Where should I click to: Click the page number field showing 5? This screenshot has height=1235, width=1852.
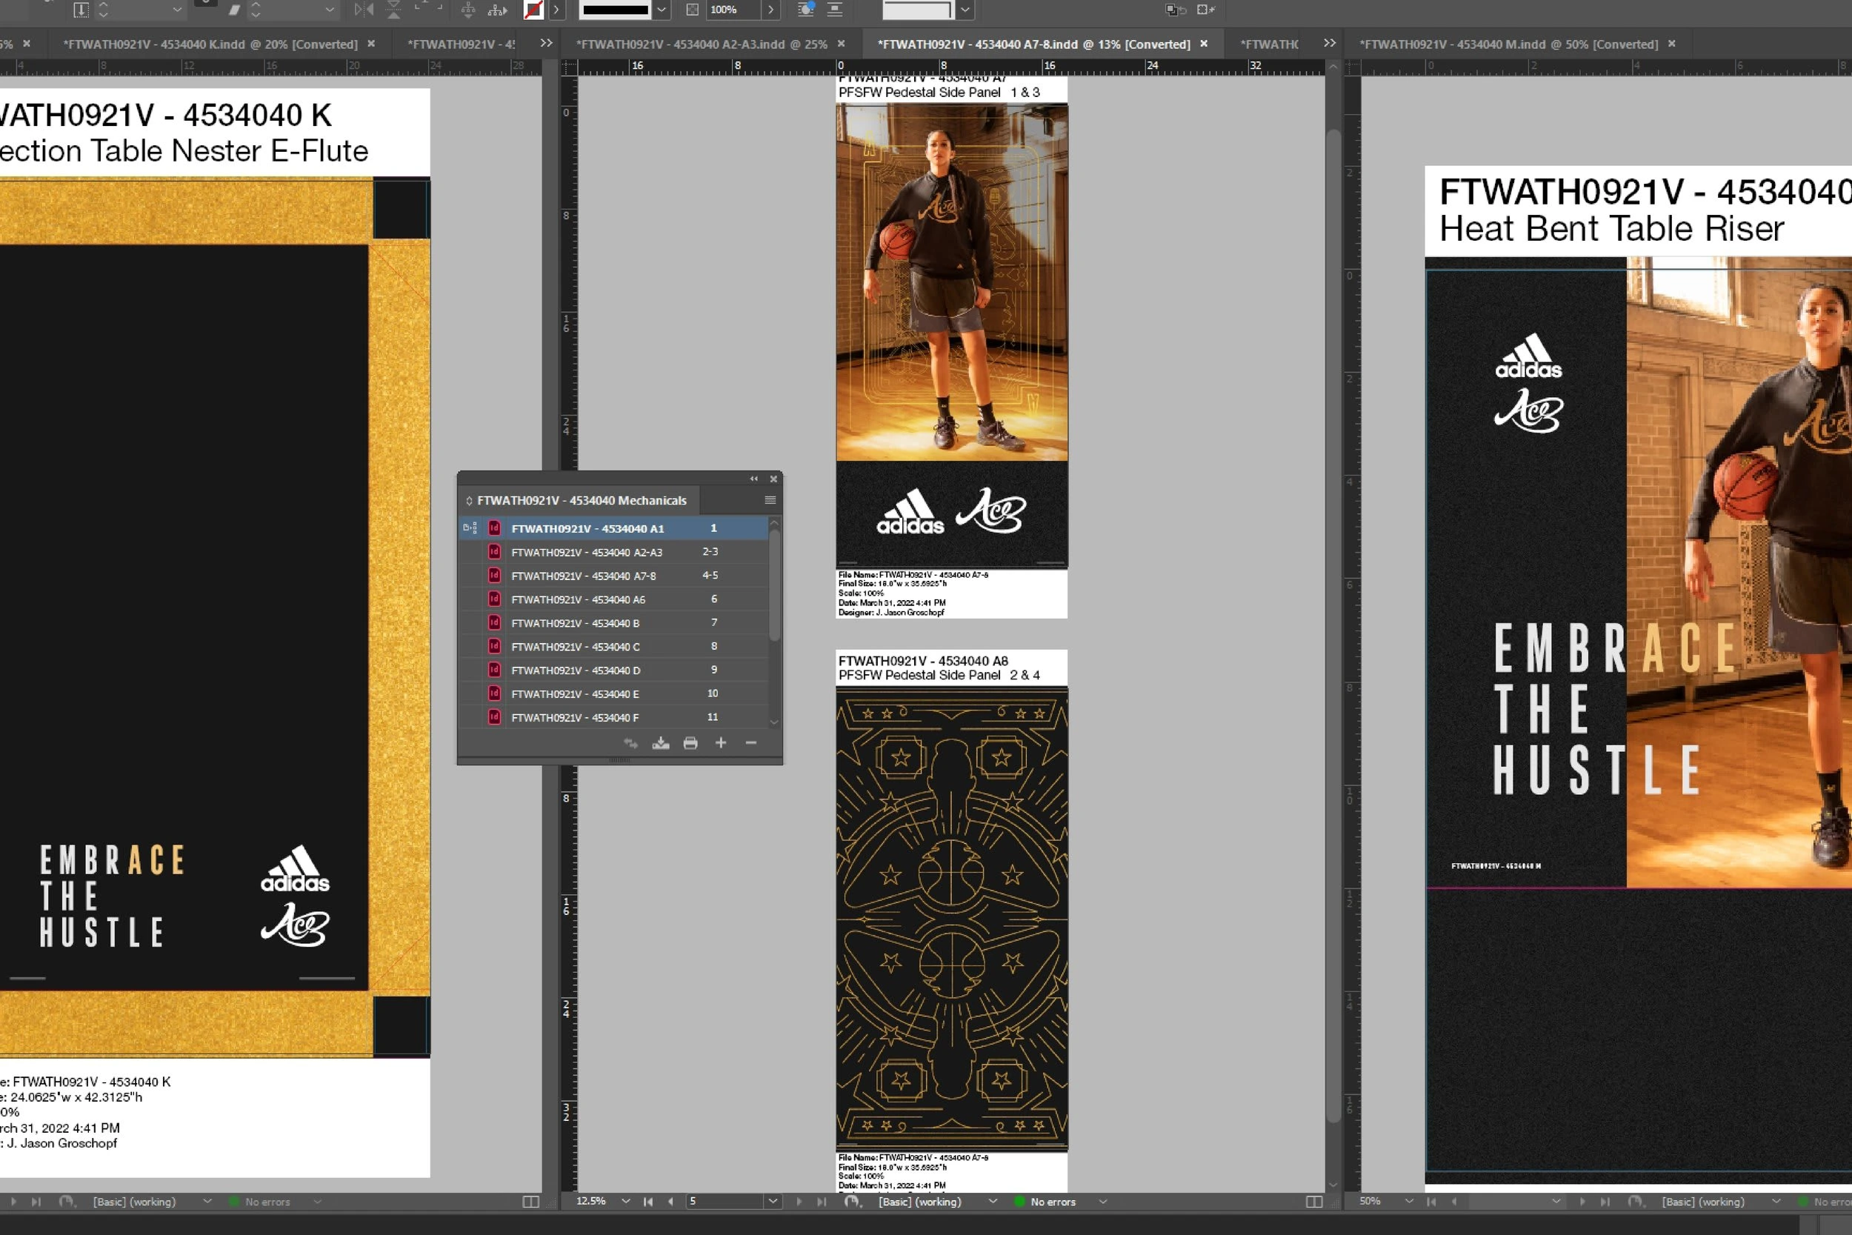pos(725,1201)
